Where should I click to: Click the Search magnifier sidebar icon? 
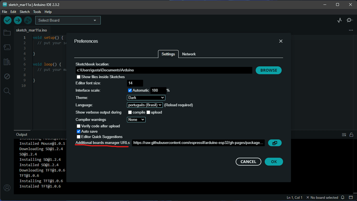pos(7,91)
